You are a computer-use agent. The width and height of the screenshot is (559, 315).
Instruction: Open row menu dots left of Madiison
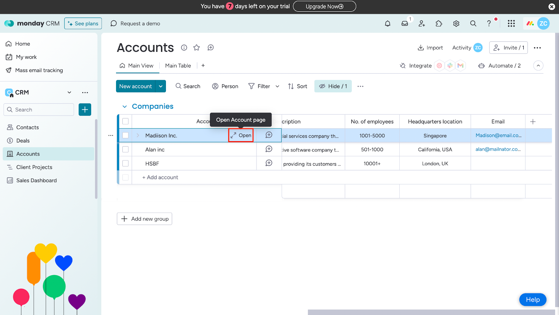point(111,135)
